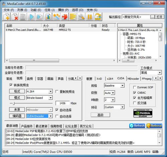Click the 大小 column header

pos(49,26)
